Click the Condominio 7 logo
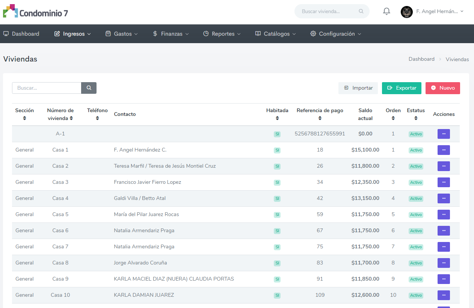Image resolution: width=474 pixels, height=308 pixels. pyautogui.click(x=36, y=12)
